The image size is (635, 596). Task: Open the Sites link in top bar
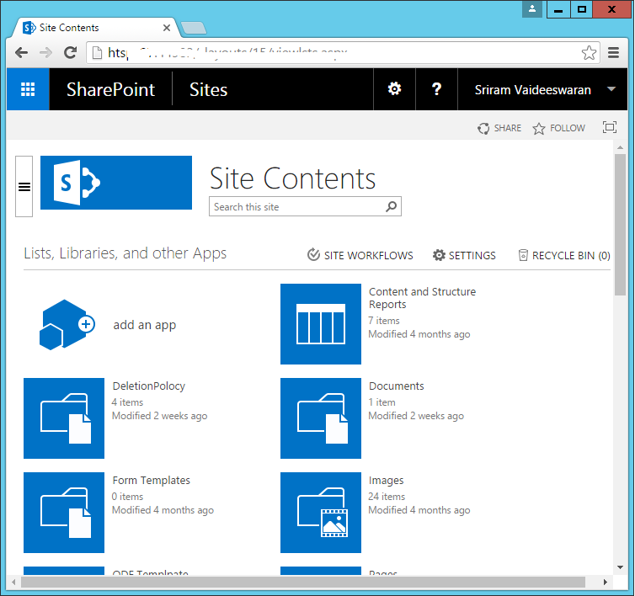pyautogui.click(x=209, y=89)
